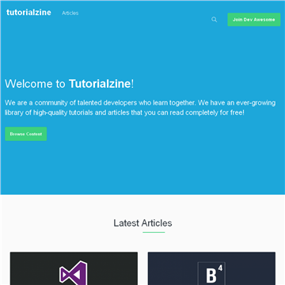Open the Bootstrap 4 article thumbnail

pos(211,268)
